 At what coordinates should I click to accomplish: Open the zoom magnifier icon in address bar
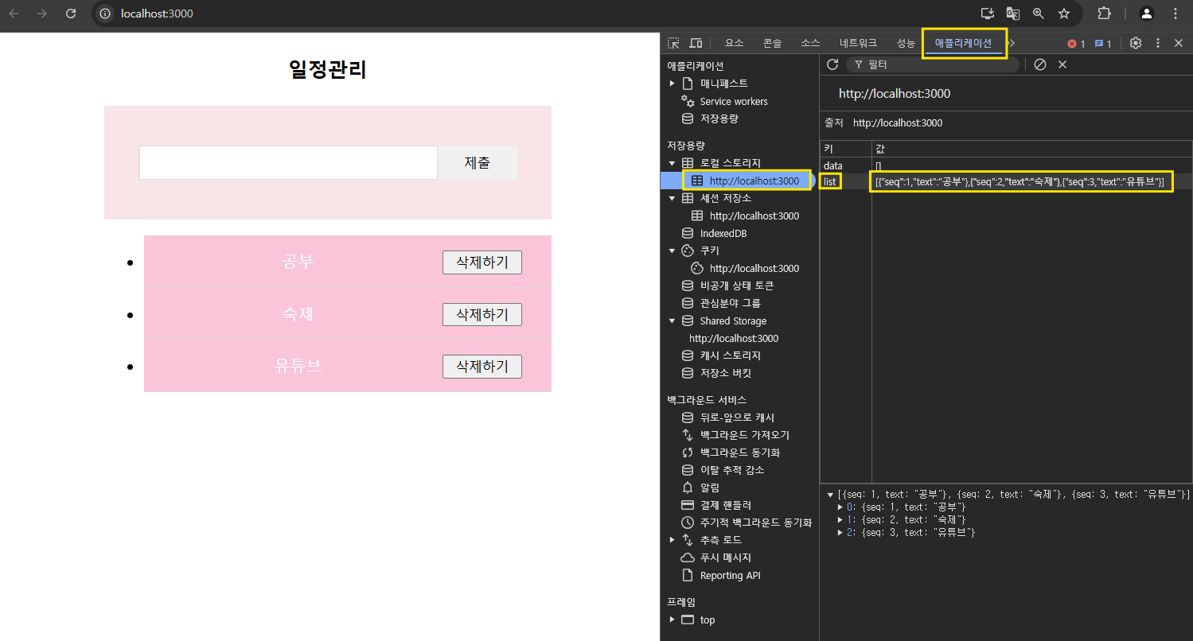1039,14
